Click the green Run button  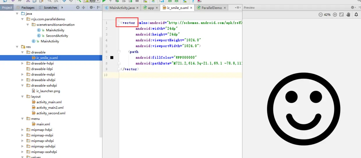coord(104,1)
